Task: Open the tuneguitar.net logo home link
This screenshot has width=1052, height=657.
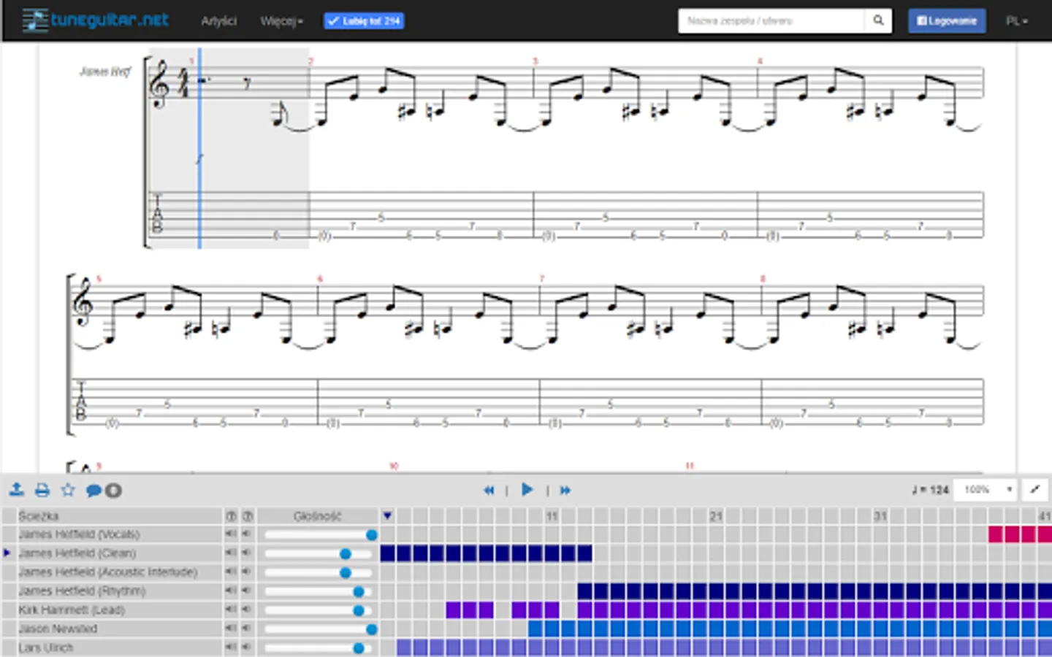Action: pos(96,20)
